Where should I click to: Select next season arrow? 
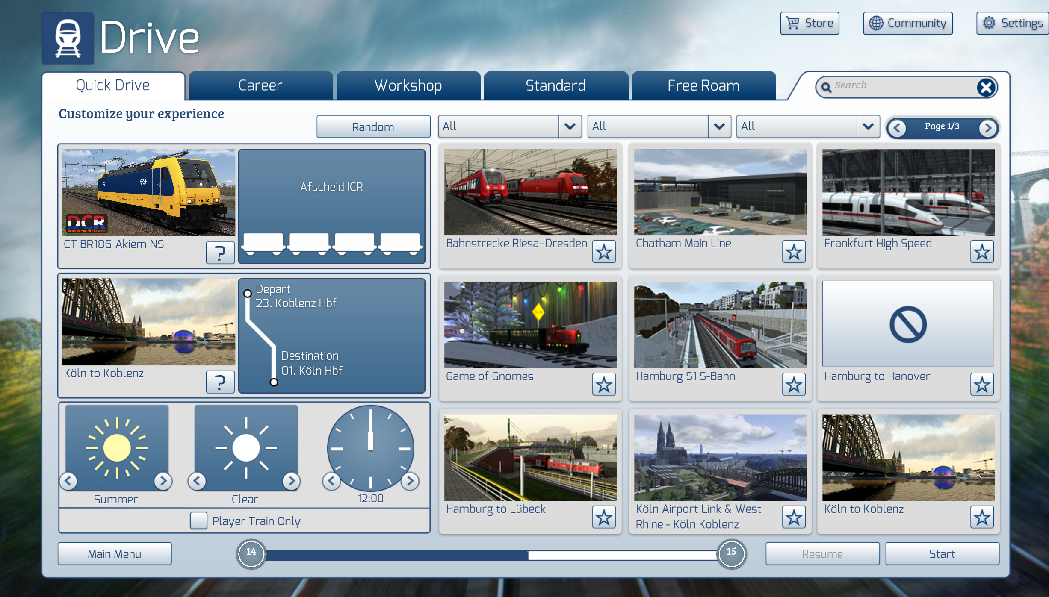163,481
